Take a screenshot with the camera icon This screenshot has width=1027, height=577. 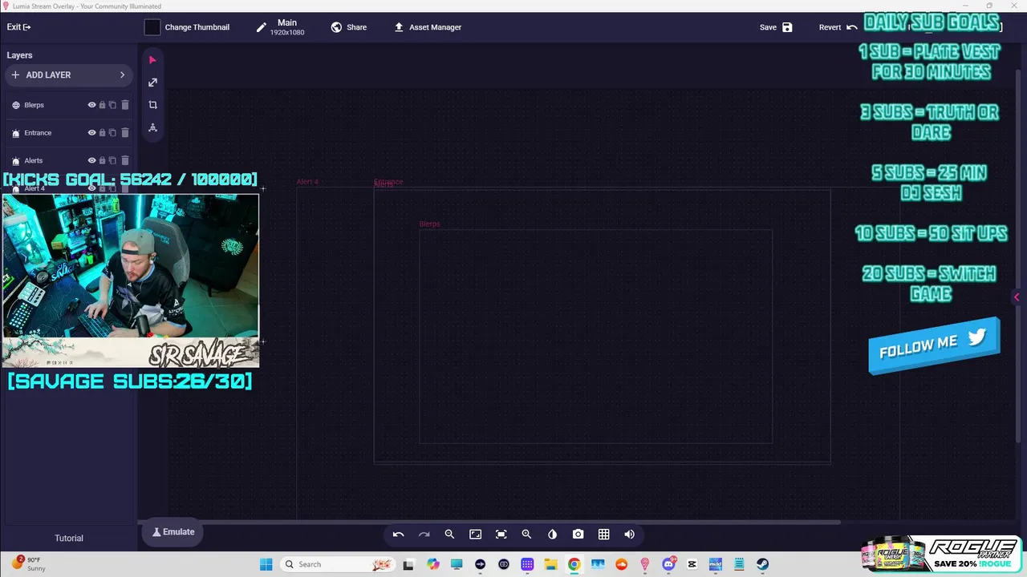coord(578,535)
